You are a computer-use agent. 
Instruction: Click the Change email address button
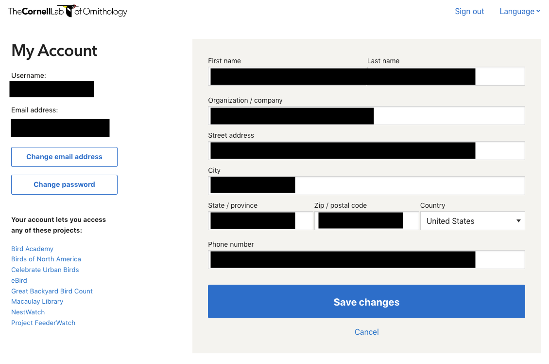click(x=65, y=157)
